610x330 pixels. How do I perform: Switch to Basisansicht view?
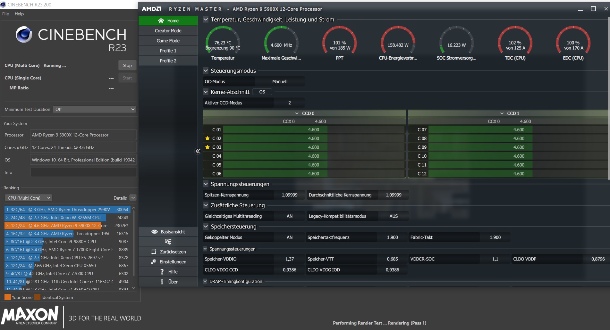tap(168, 232)
